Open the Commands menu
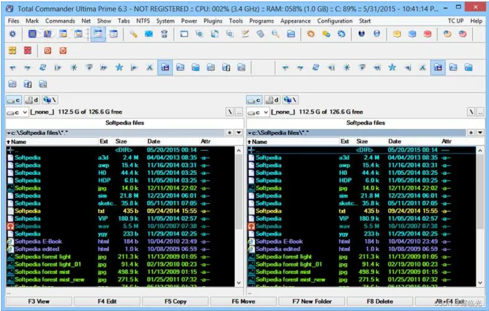This screenshot has height=311, width=489. click(60, 21)
